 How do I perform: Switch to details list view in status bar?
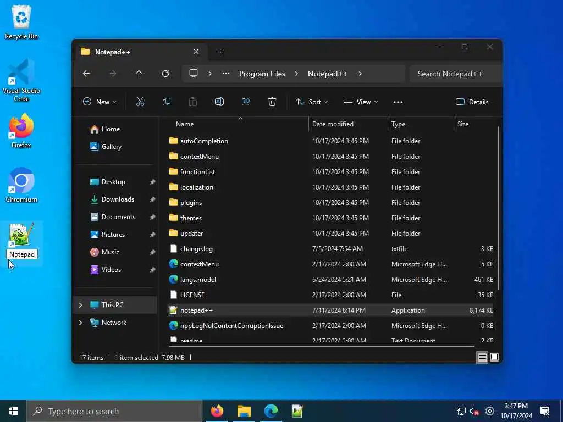482,357
